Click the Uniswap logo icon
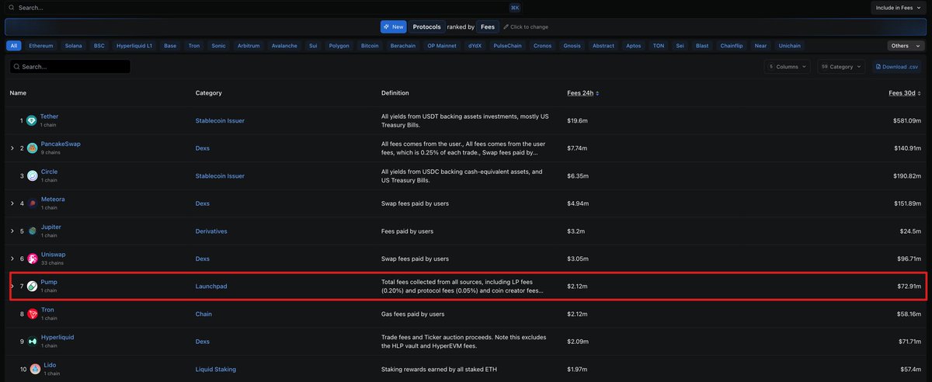The image size is (932, 382). [x=32, y=259]
